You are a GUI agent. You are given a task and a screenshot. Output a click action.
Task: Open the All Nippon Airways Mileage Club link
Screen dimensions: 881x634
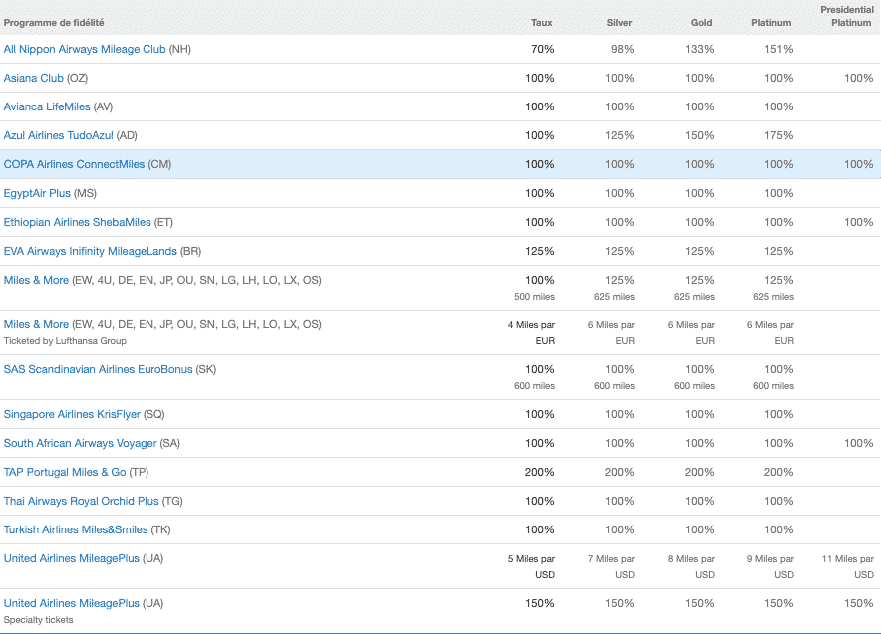coord(85,49)
